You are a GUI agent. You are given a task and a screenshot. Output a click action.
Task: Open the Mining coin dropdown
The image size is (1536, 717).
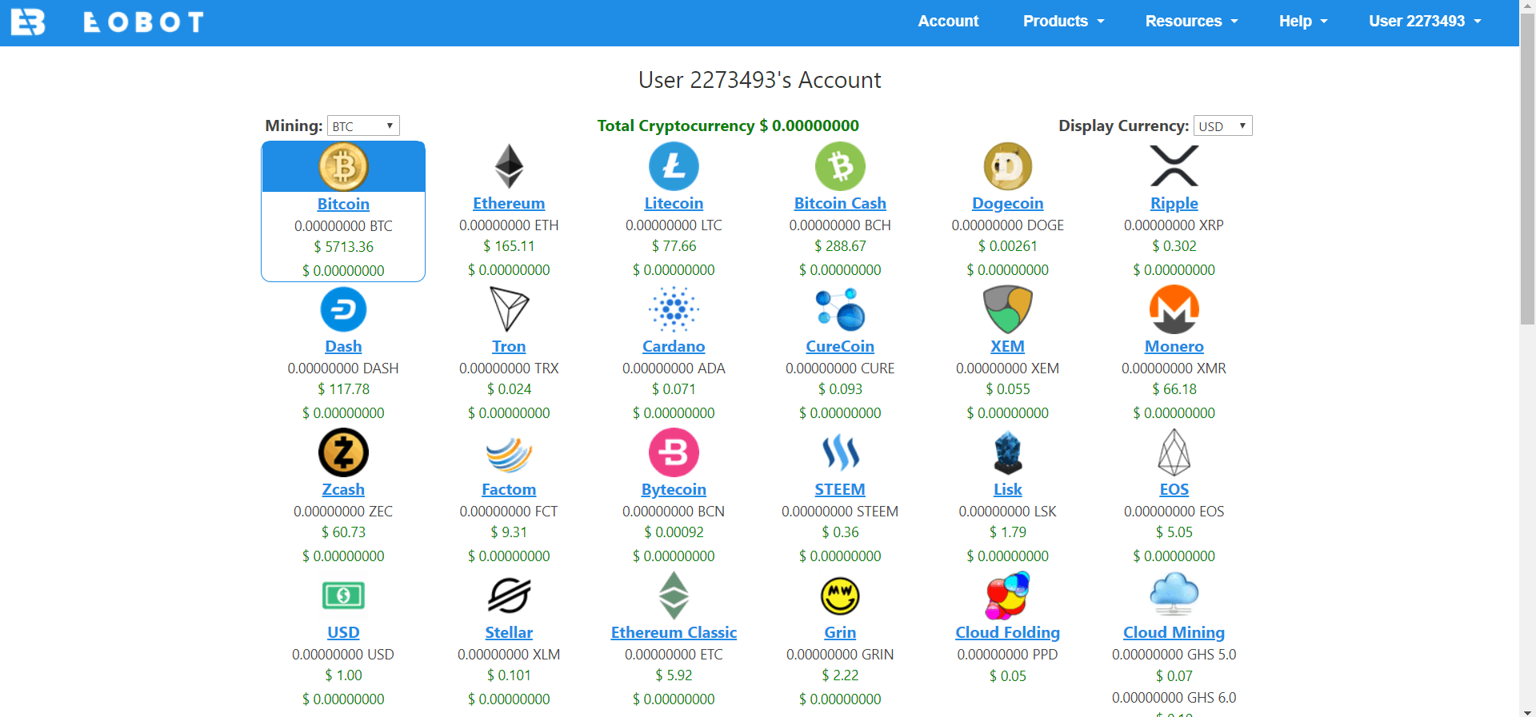click(x=363, y=126)
